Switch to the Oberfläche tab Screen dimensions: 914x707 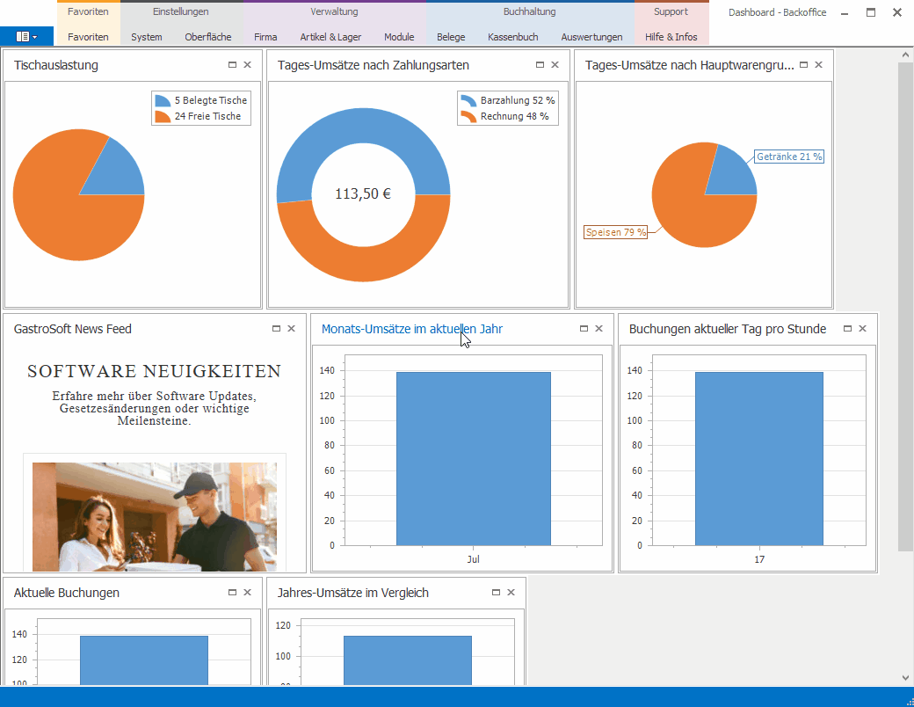[208, 37]
